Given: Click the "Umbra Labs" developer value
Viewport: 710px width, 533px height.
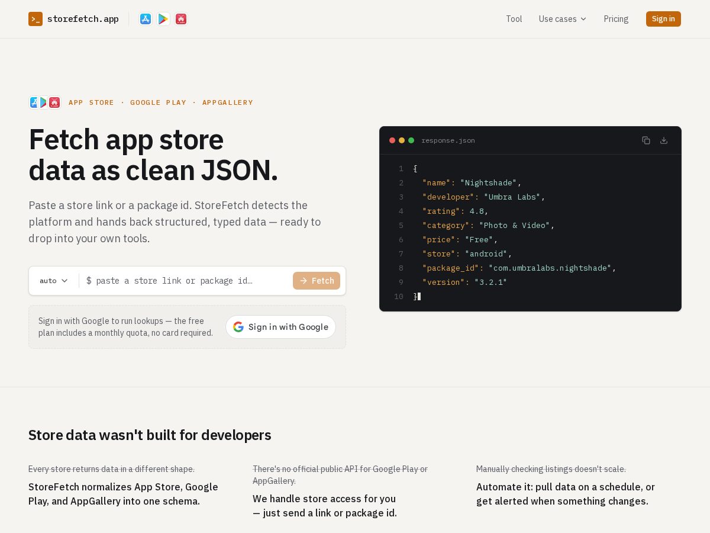Looking at the screenshot, I should click(x=512, y=197).
